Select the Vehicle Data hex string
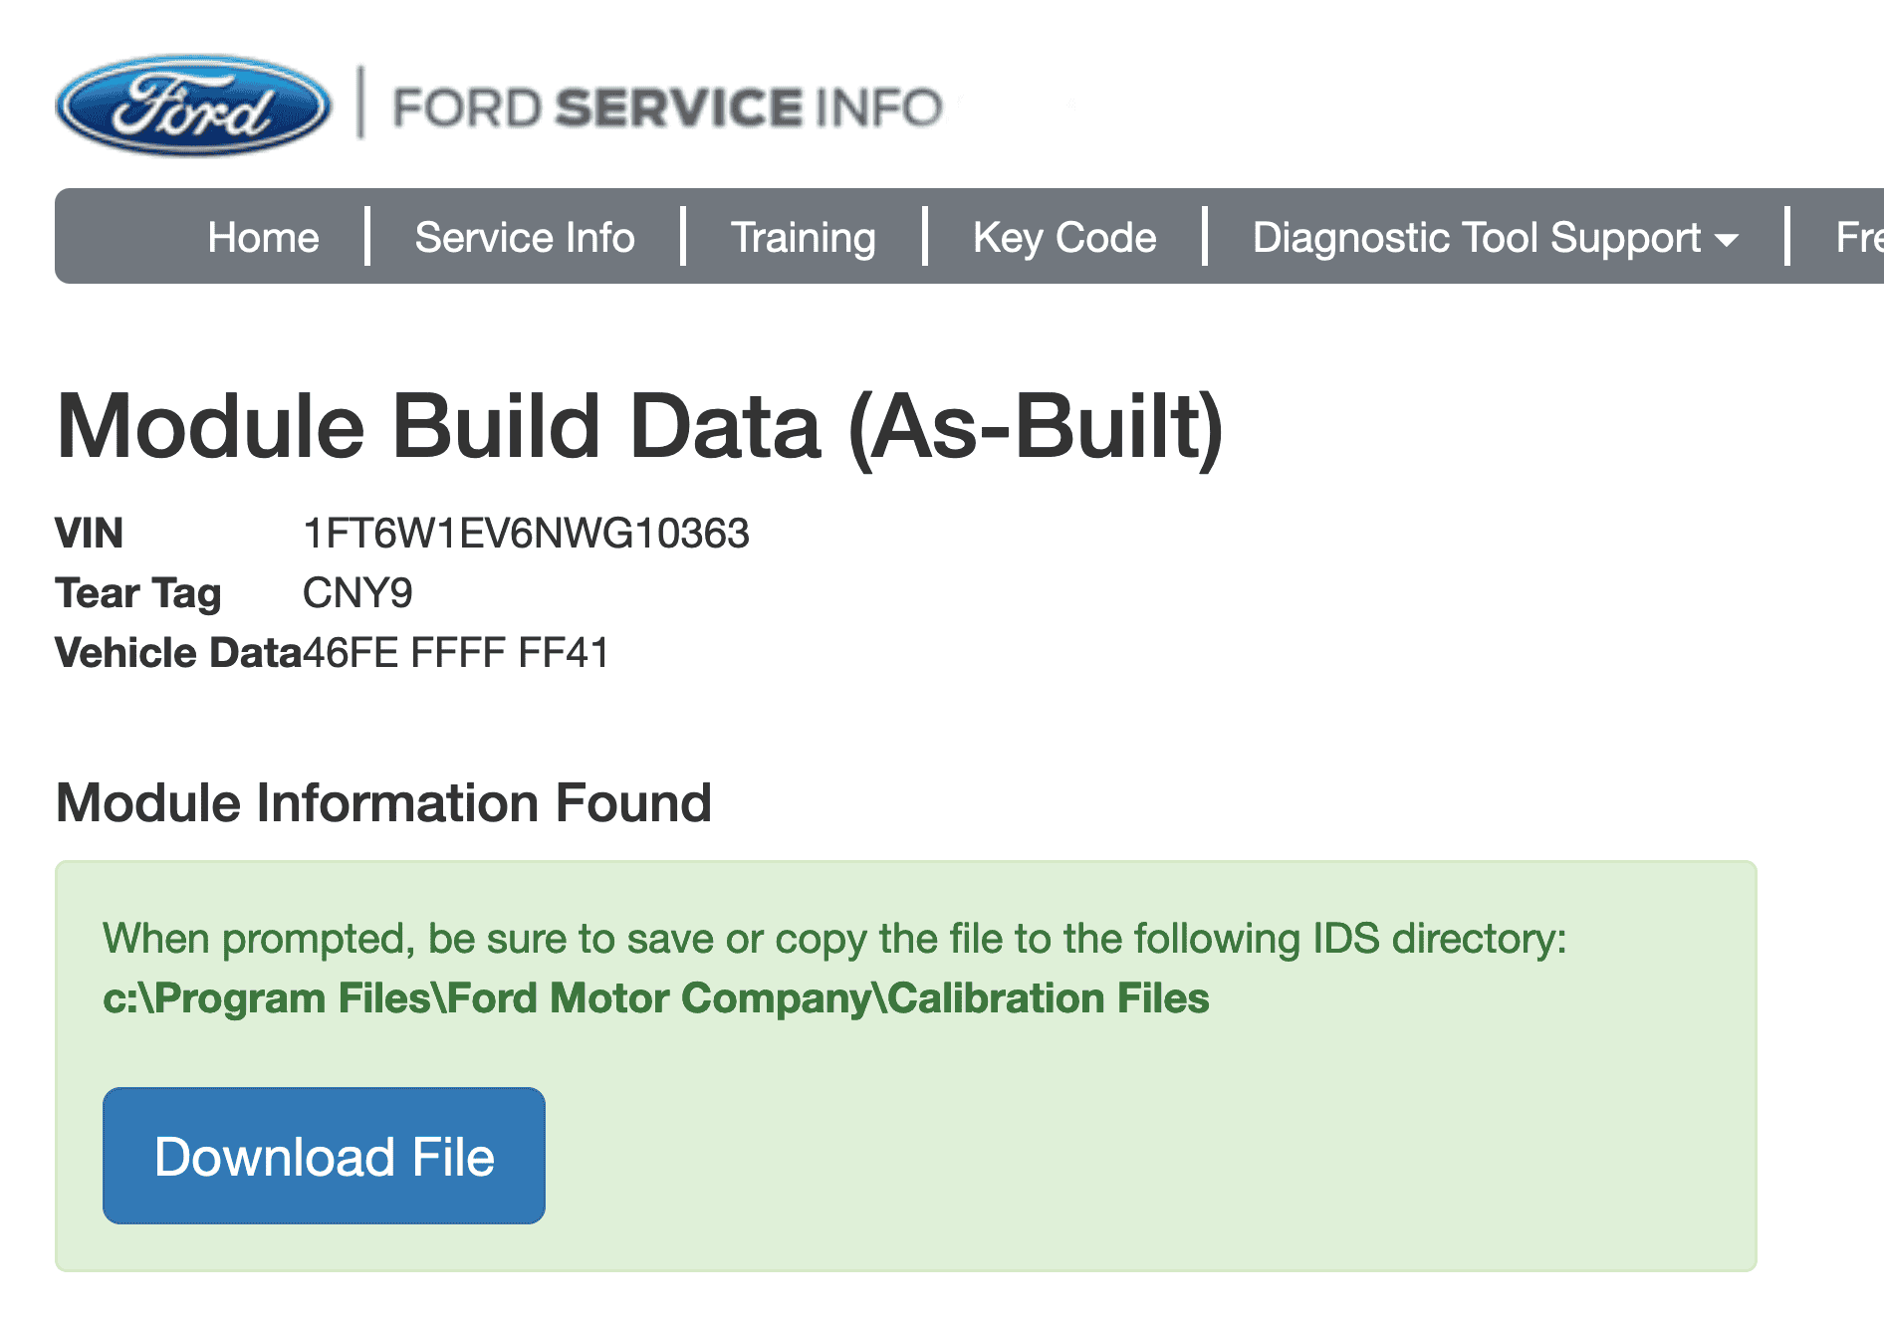Viewport: 1884px width, 1318px height. coord(457,653)
